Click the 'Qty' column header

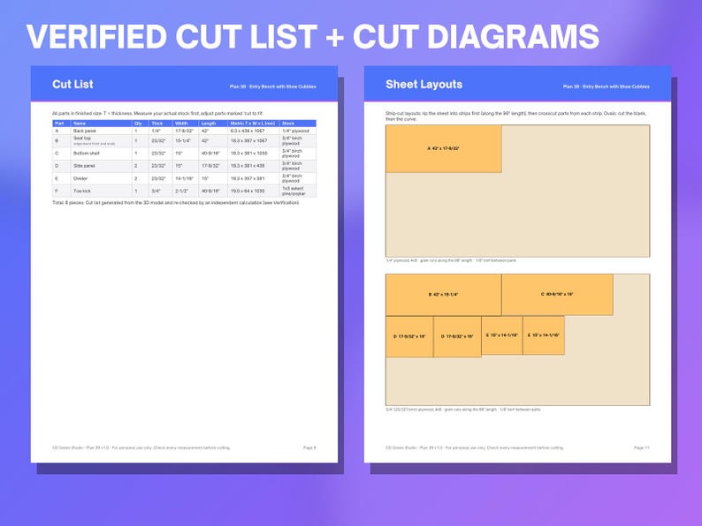tap(138, 124)
